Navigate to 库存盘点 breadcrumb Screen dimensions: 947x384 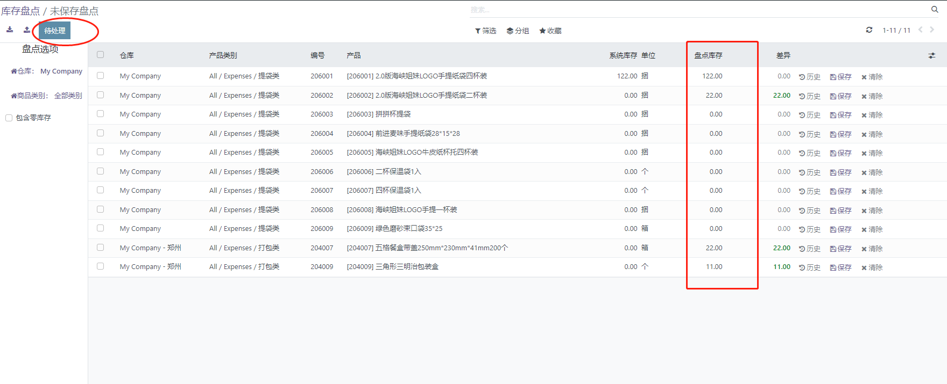tap(20, 11)
